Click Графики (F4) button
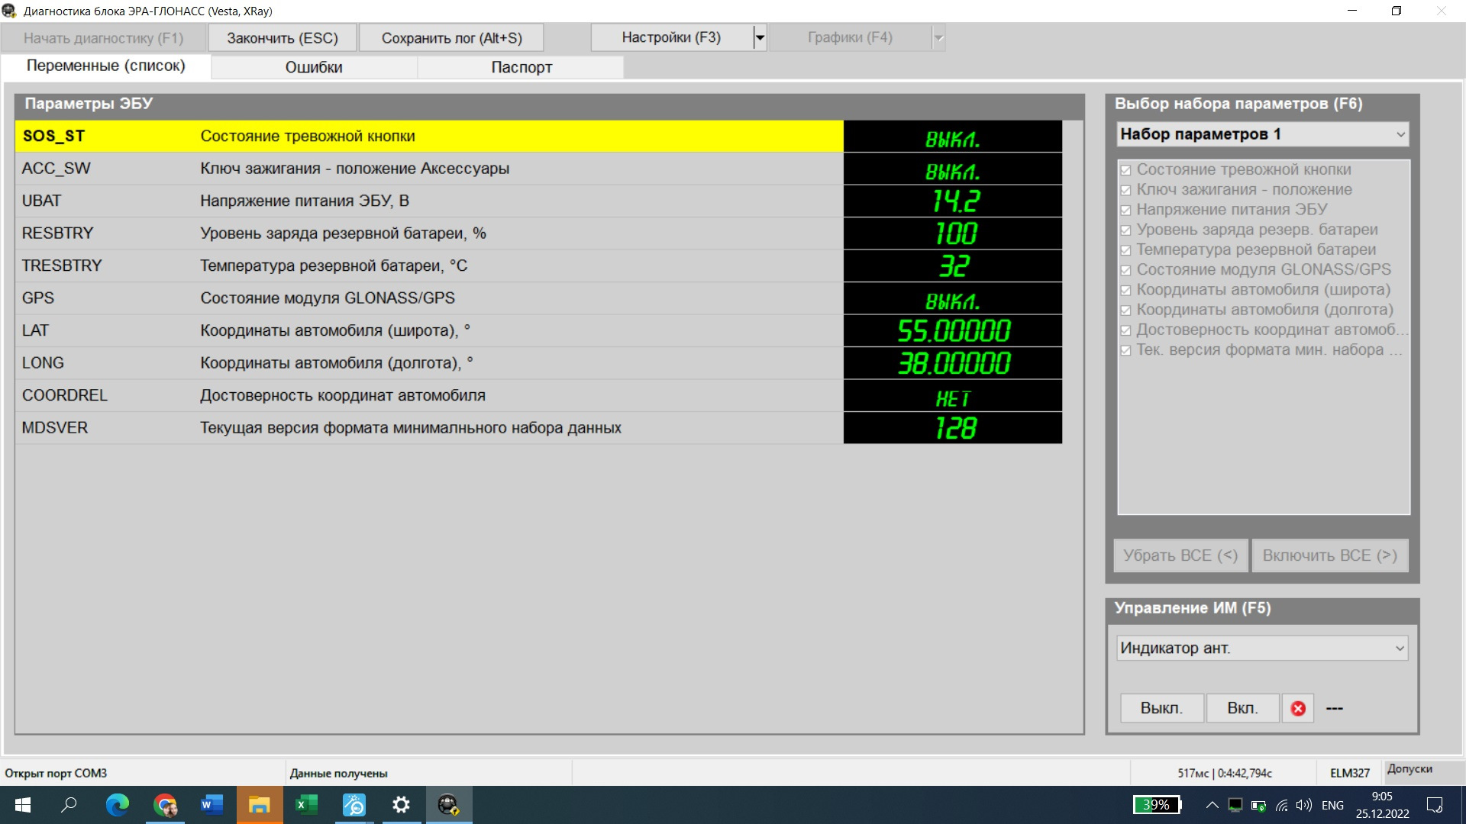The image size is (1466, 824). click(x=850, y=37)
